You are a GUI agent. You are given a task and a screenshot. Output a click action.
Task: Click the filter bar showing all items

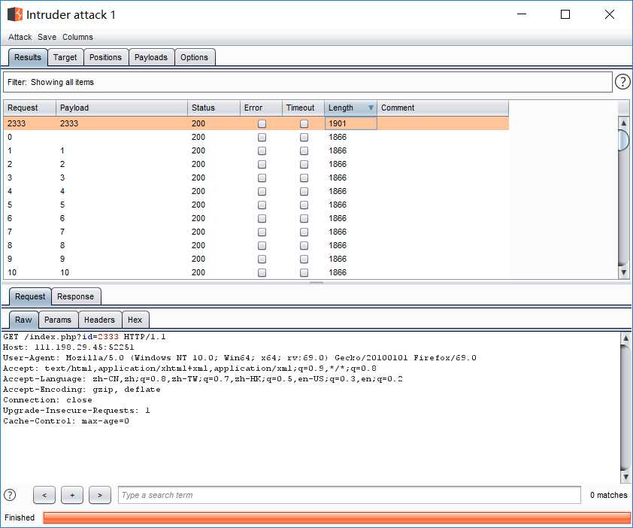(x=307, y=82)
